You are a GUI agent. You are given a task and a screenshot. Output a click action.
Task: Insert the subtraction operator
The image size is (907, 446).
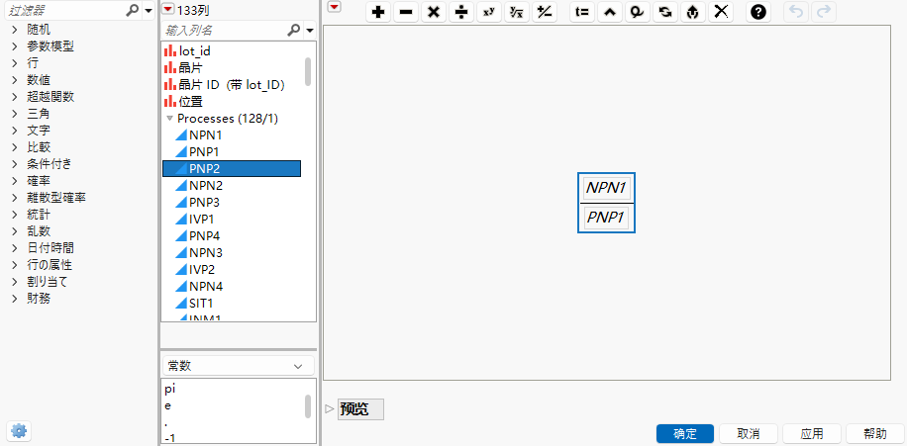(x=406, y=12)
